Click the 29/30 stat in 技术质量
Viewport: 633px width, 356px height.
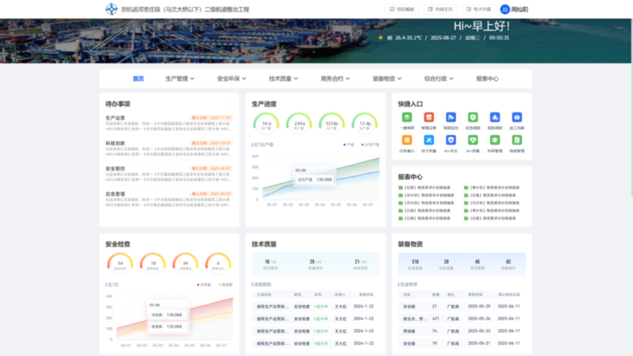(315, 265)
